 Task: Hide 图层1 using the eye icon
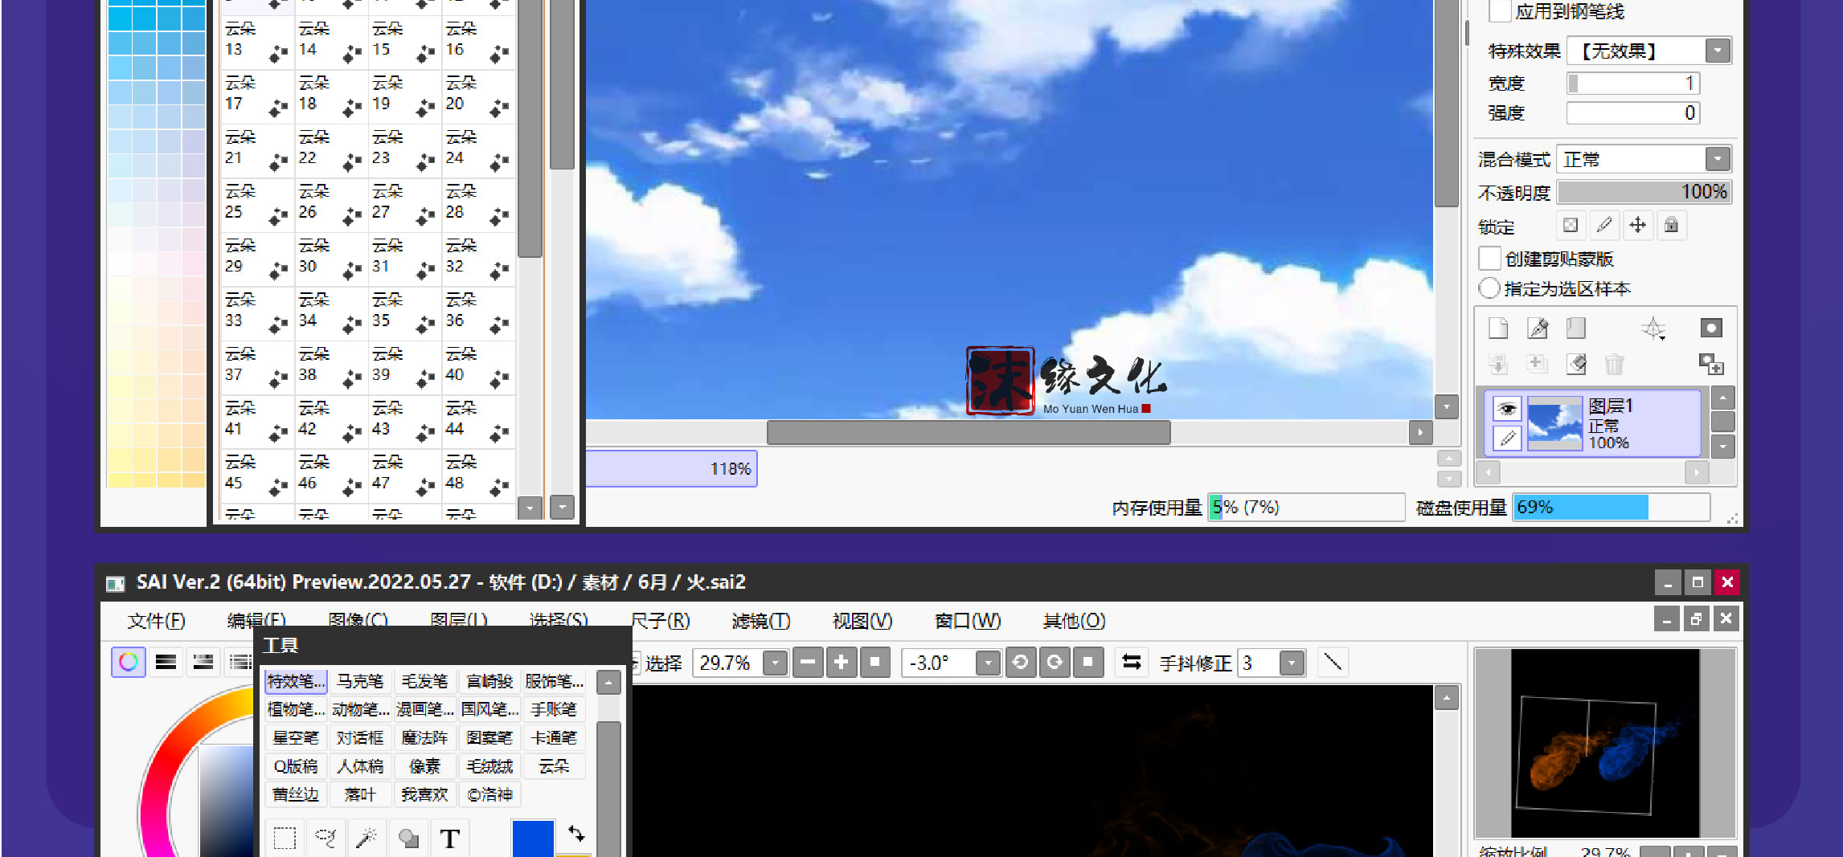coord(1508,409)
